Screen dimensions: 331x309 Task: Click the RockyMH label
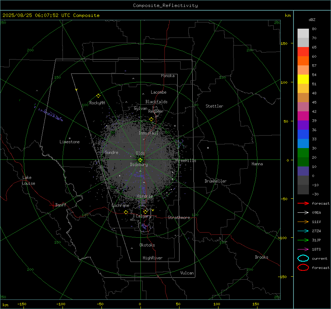click(x=97, y=103)
